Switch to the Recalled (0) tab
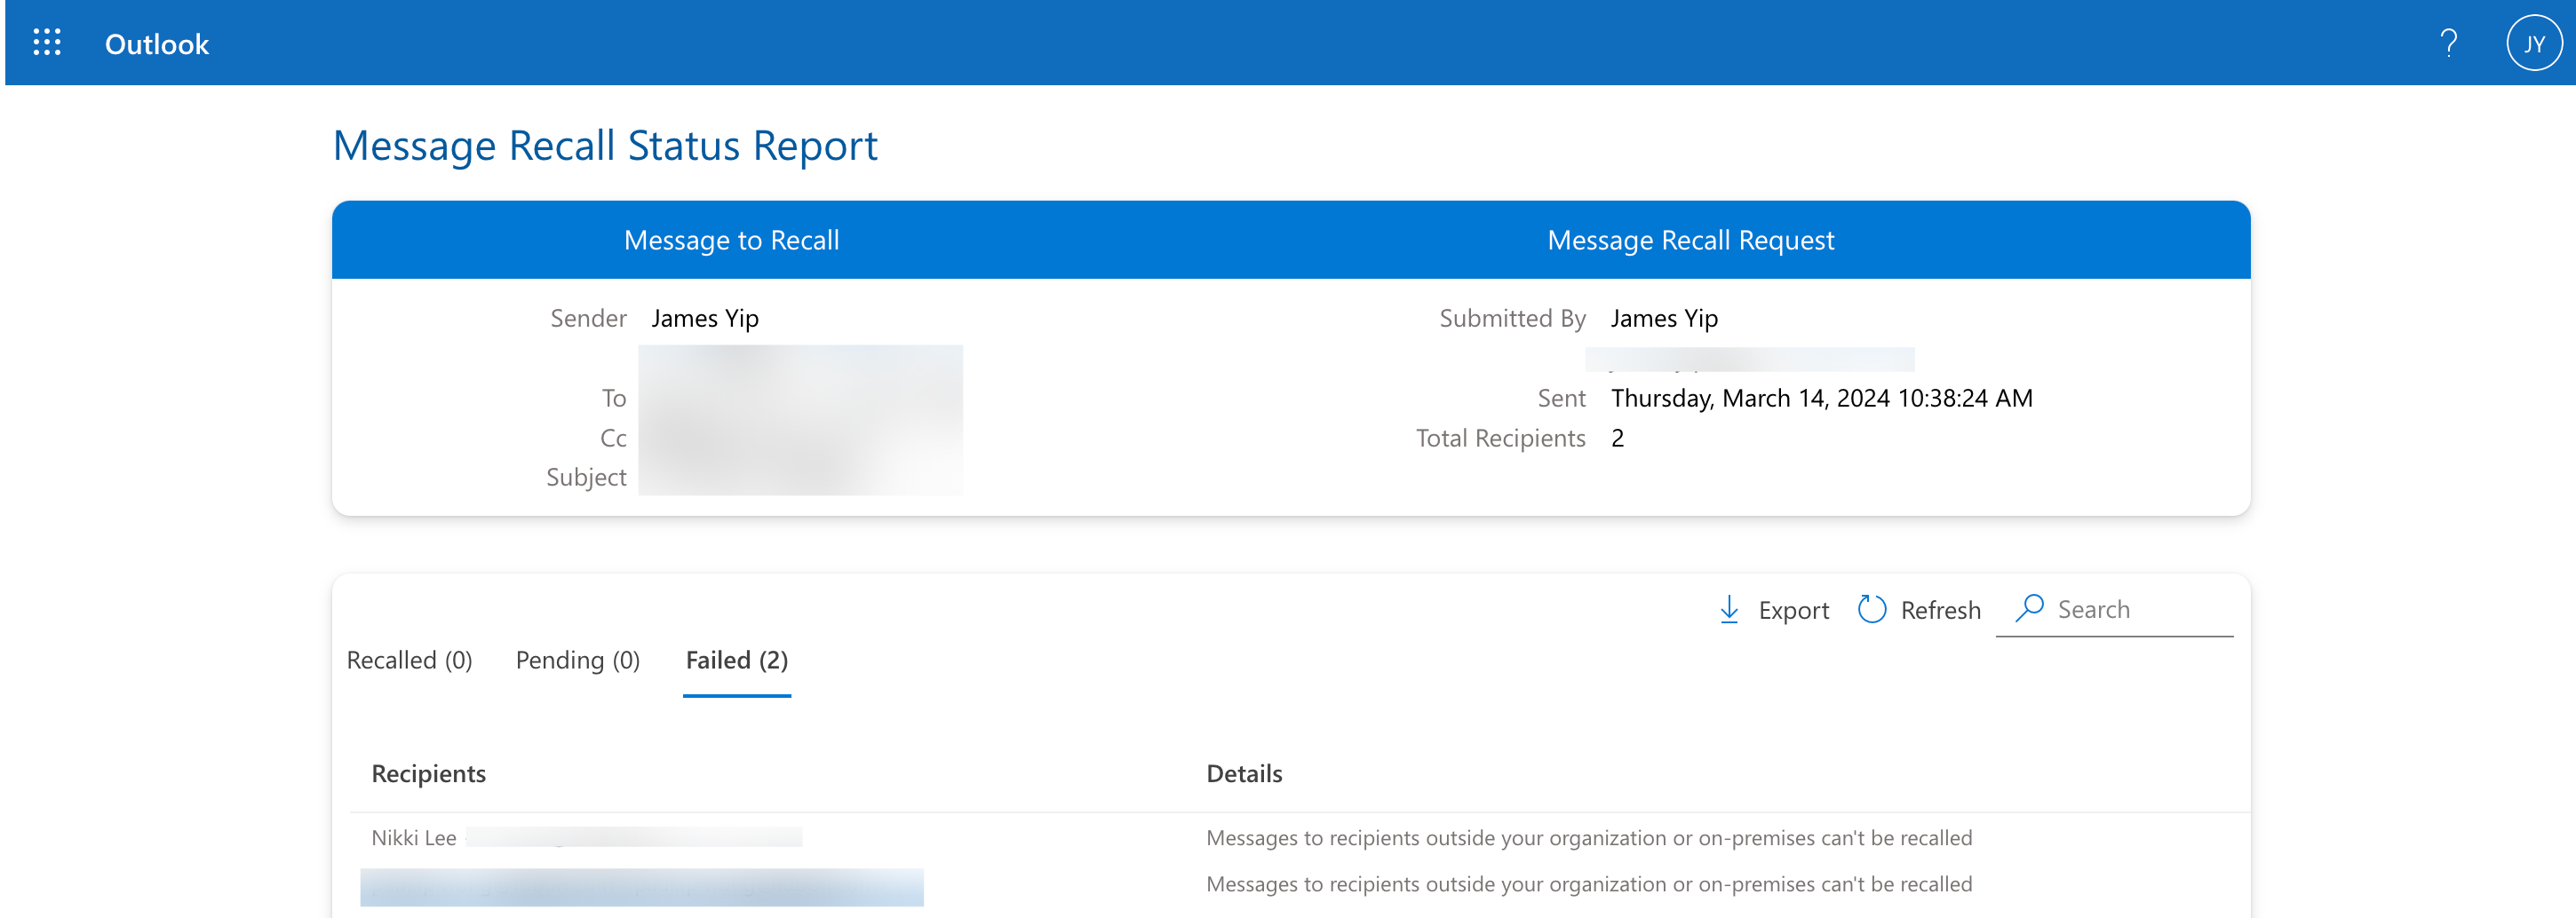The image size is (2576, 918). [409, 660]
